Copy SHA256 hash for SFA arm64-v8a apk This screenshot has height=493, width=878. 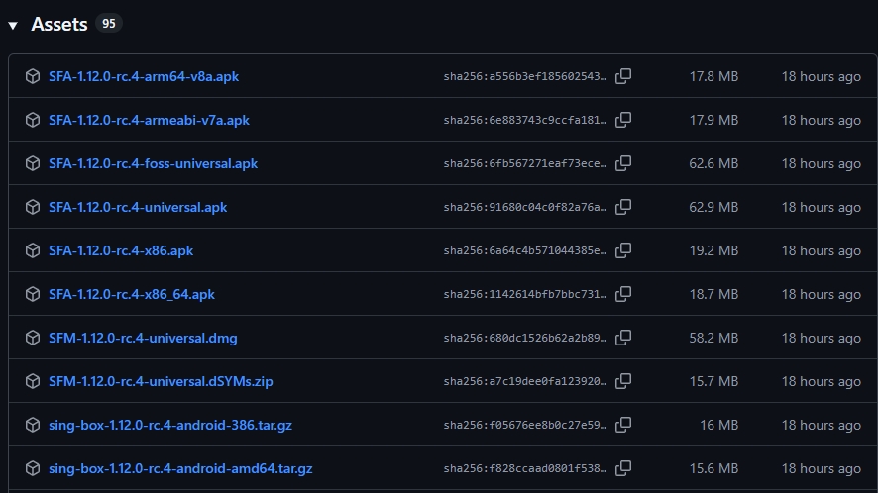[x=623, y=76]
